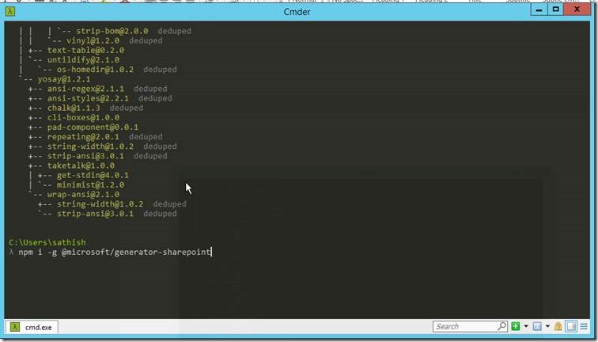Screen dimensions: 598x342
Task: Click the 'chalk@1.1.3' line
Action: 74,108
